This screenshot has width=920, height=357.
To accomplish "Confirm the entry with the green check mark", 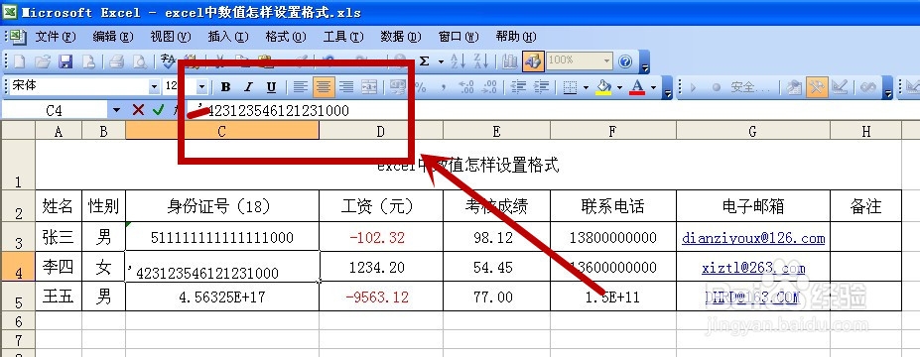I will pos(158,110).
